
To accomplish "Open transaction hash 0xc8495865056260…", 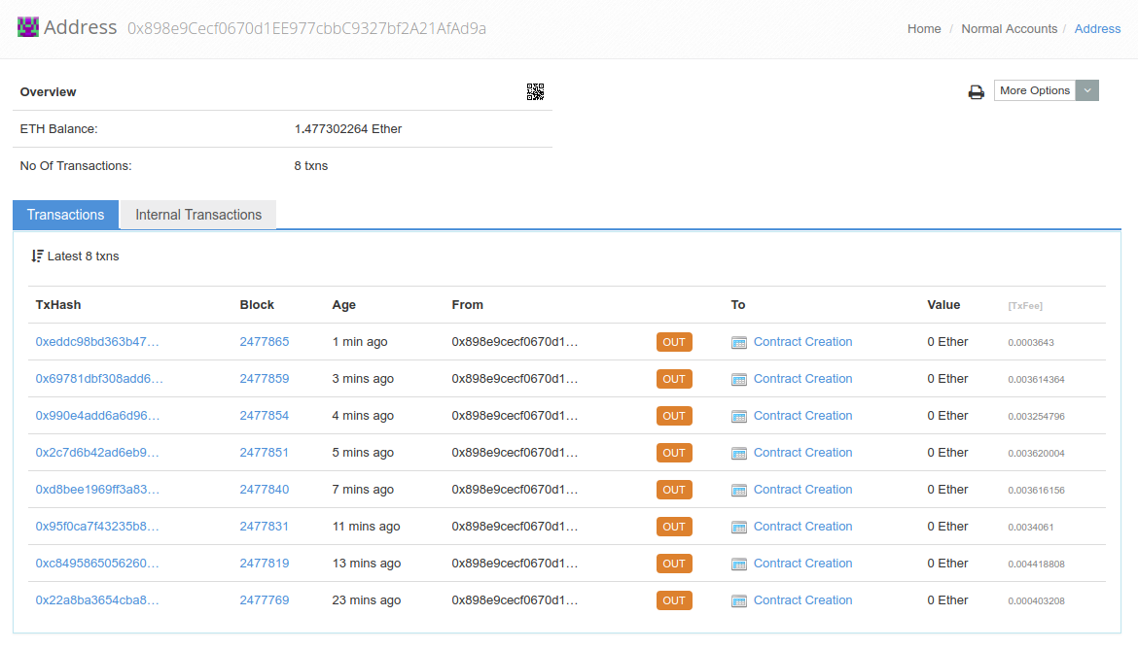I will (96, 564).
